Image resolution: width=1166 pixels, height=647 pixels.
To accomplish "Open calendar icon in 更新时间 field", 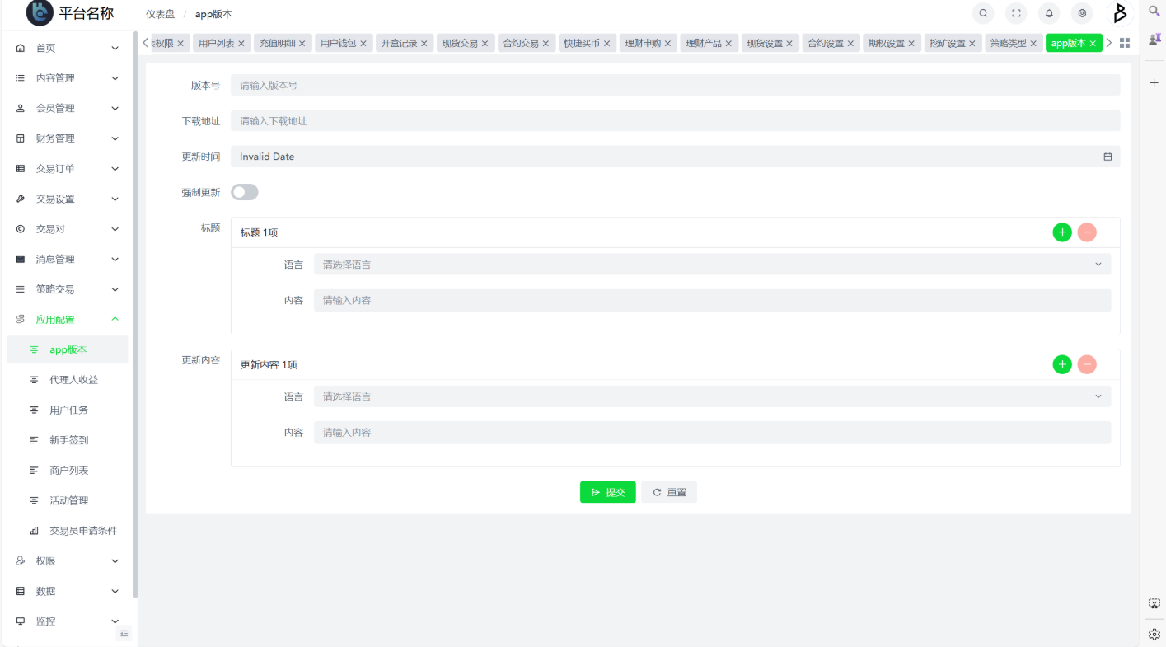I will click(x=1107, y=157).
